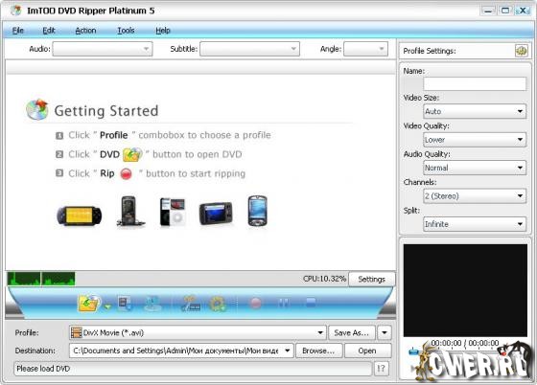Click the Getting Started disc logo
The height and width of the screenshot is (385, 537).
tap(37, 109)
